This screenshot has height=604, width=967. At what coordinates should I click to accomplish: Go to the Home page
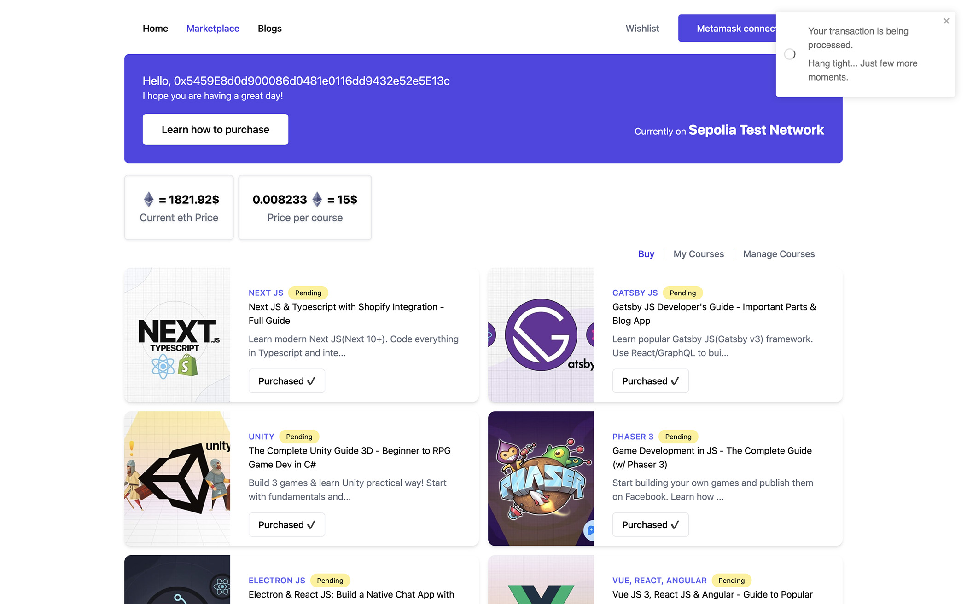[x=155, y=29]
